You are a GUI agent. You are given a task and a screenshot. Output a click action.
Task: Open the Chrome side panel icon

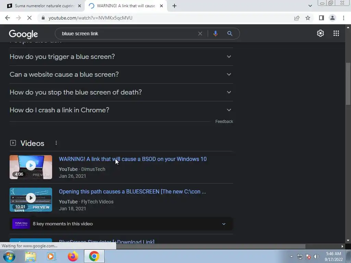[322, 18]
